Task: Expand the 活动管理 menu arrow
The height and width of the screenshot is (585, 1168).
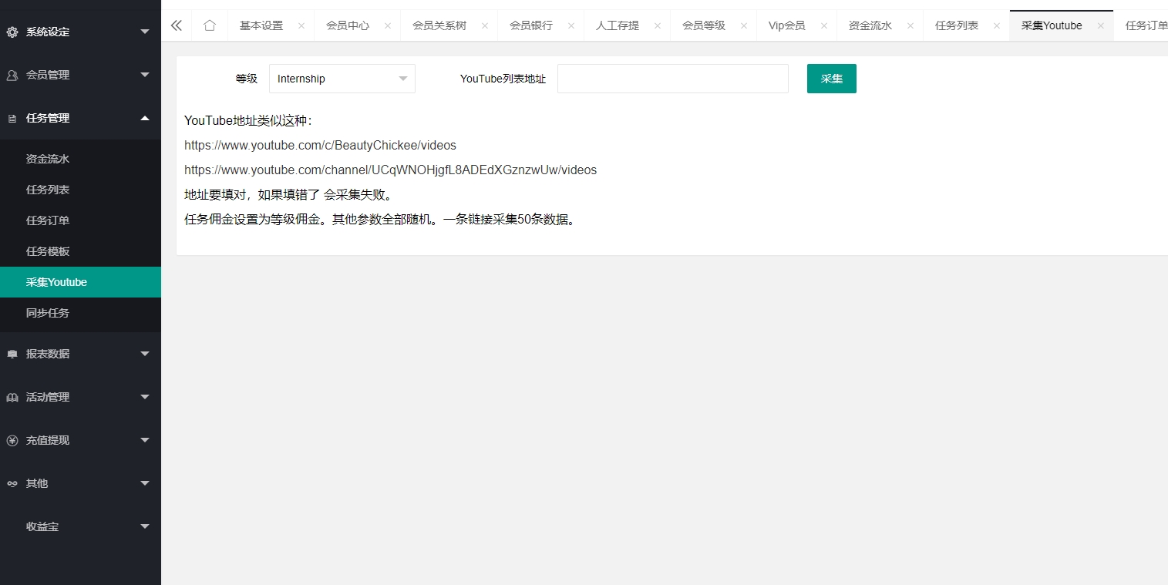Action: coord(145,397)
